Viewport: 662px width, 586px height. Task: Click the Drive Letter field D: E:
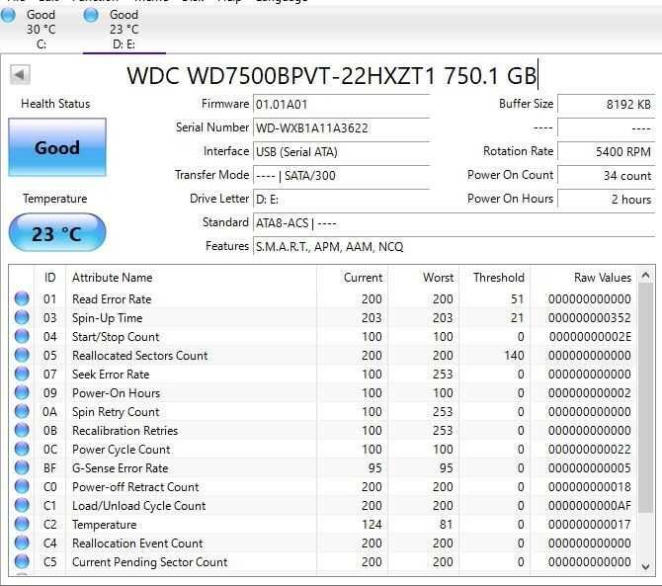[x=341, y=199]
